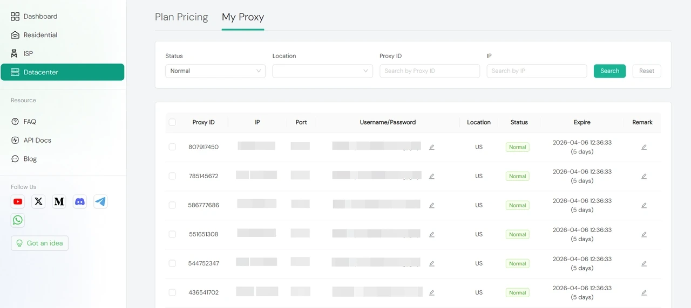The image size is (691, 308).
Task: Edit credentials for proxy 436541702
Action: pos(431,292)
